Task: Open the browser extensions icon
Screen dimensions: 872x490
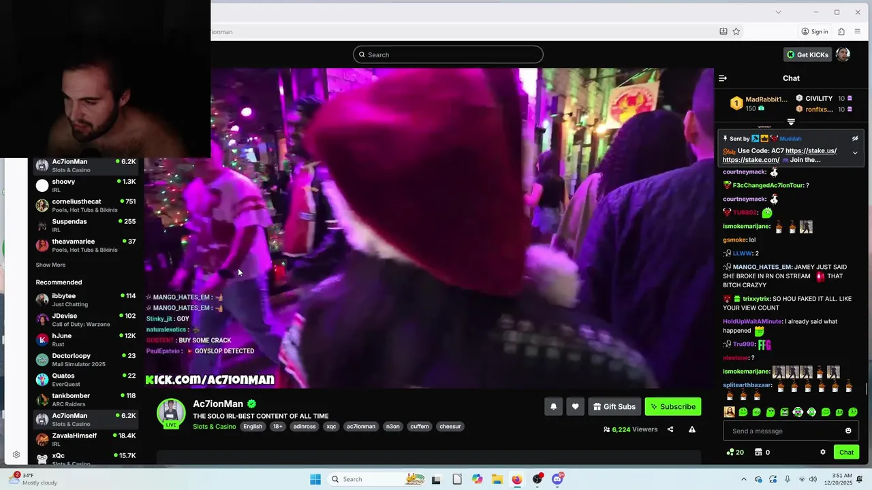Action: click(x=841, y=31)
